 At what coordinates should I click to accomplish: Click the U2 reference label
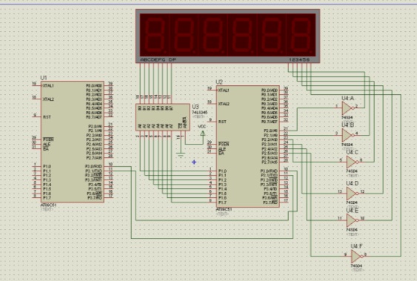(x=219, y=82)
